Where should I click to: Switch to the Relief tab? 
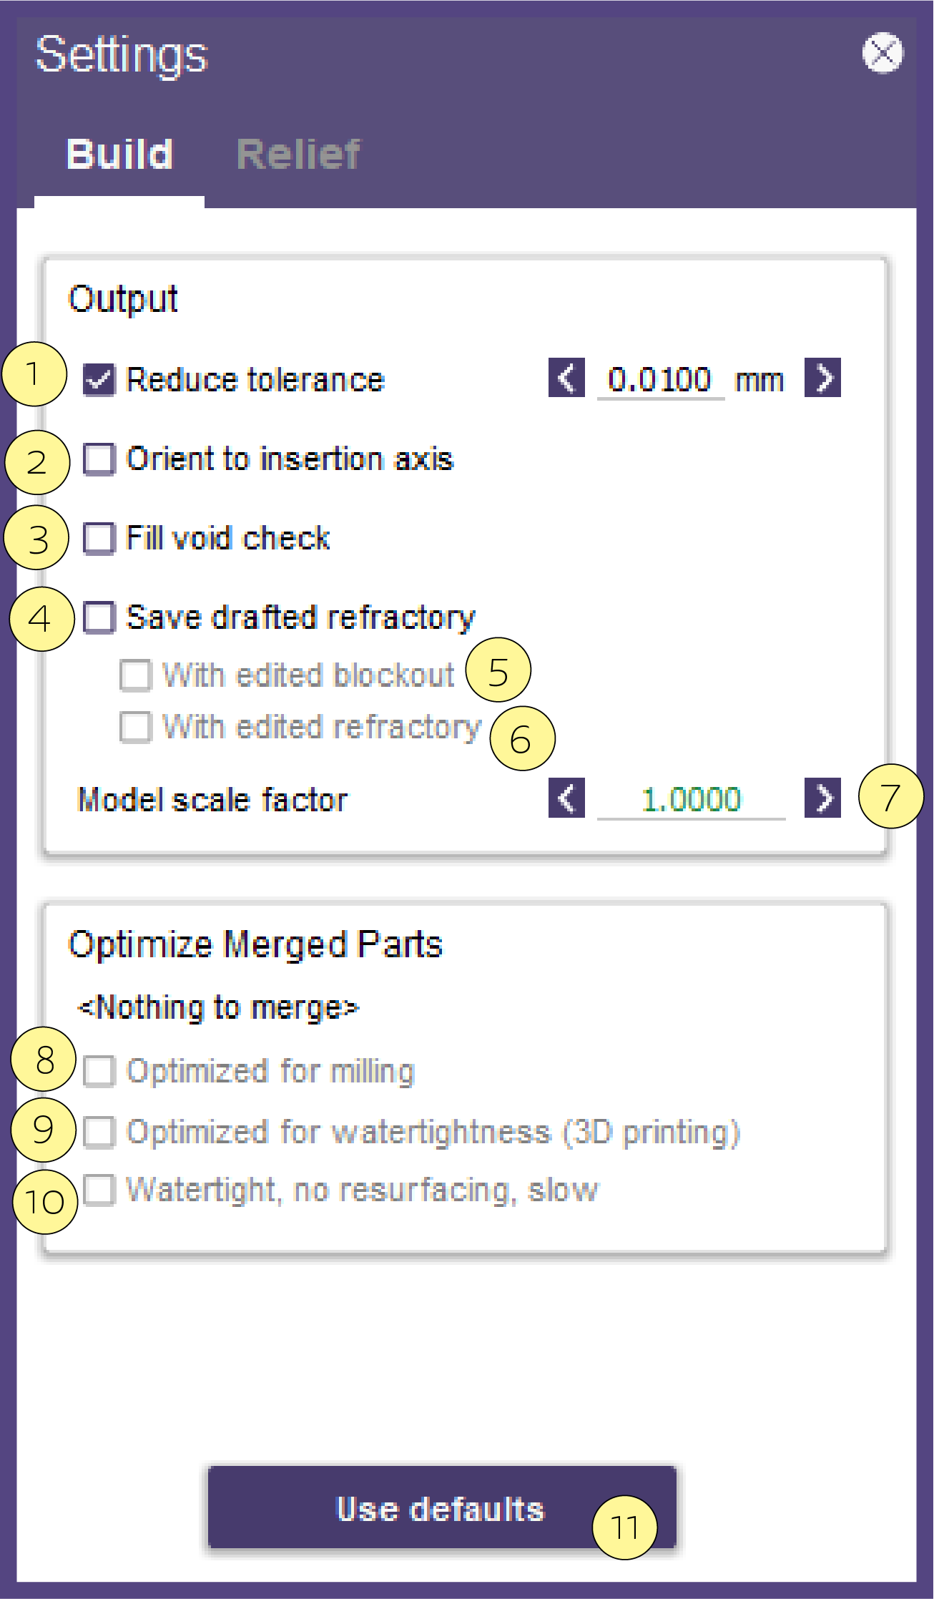tap(298, 154)
